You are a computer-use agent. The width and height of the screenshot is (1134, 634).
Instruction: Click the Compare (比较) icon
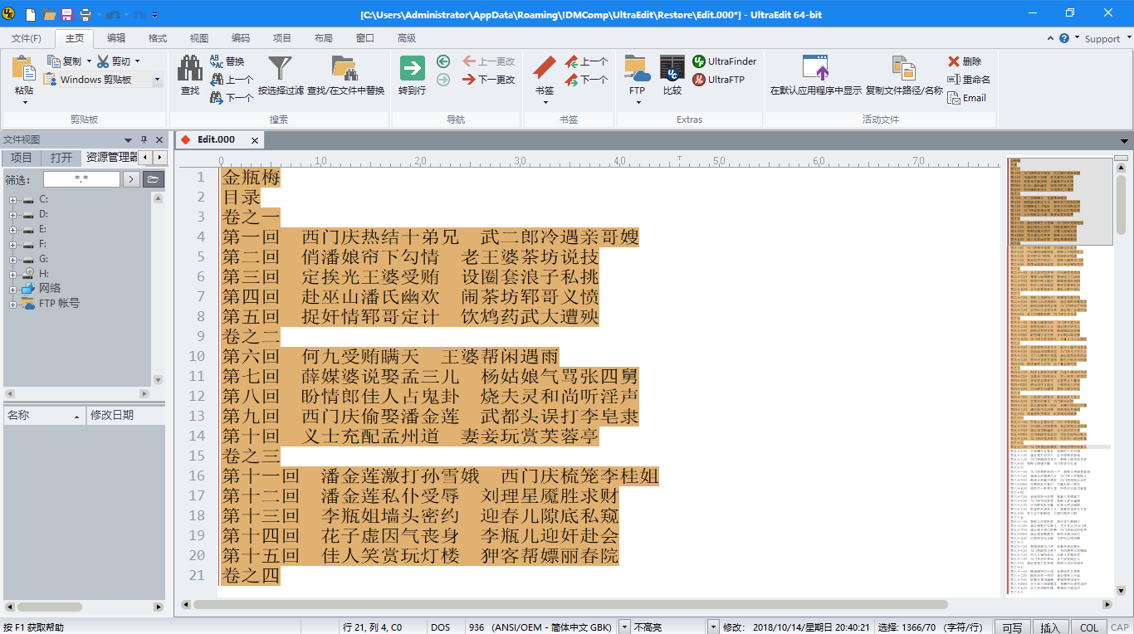click(x=672, y=70)
